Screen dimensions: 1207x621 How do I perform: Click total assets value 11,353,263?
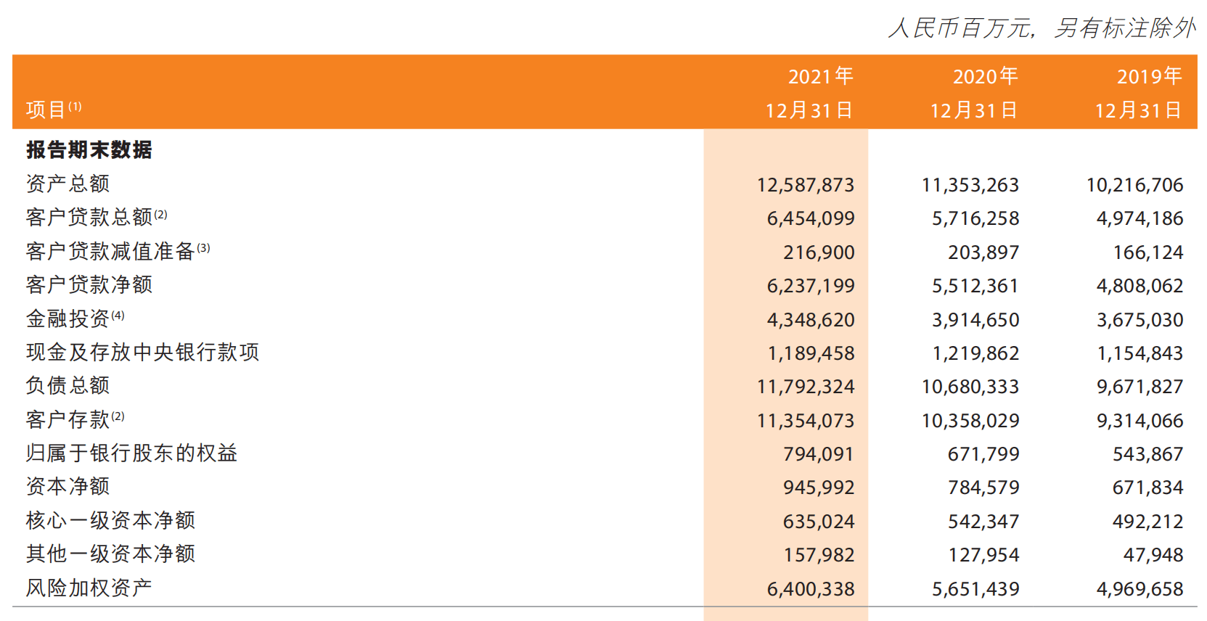(x=970, y=185)
